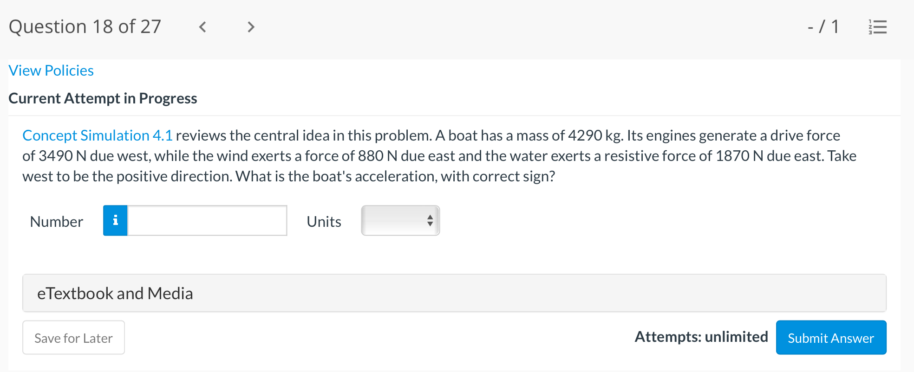
Task: Go to the previous question arrow
Action: 202,27
